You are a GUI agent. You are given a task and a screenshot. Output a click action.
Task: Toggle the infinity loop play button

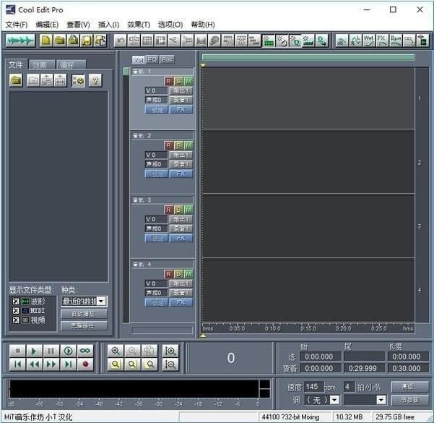click(85, 351)
